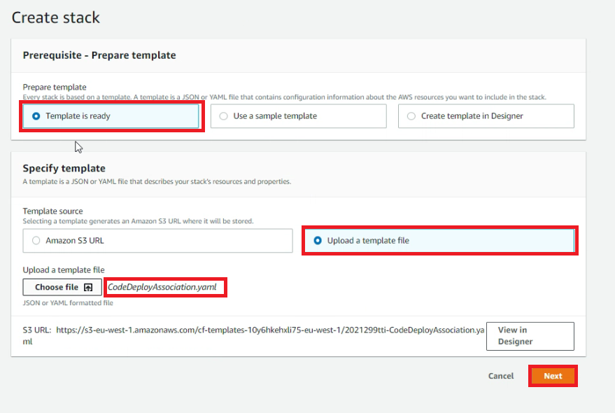This screenshot has width=615, height=413.
Task: Select the "Use a sample template" option
Action: click(299, 116)
